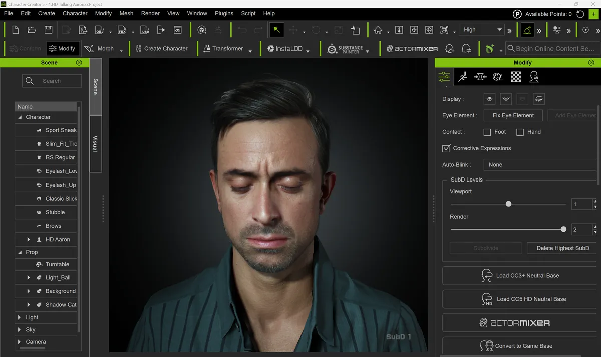Click the Send to iClone arrow-out icon

(161, 30)
